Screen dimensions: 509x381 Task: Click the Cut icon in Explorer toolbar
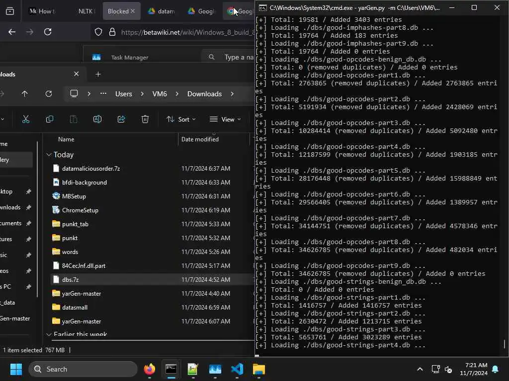pos(26,119)
